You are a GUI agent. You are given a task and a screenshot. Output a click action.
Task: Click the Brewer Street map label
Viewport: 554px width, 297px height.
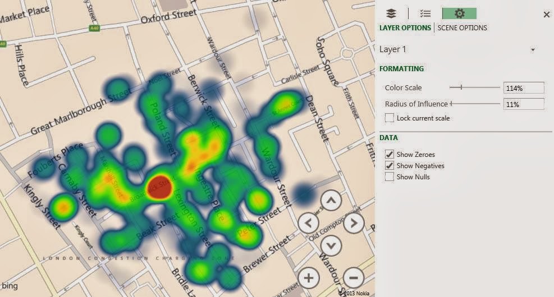click(267, 254)
